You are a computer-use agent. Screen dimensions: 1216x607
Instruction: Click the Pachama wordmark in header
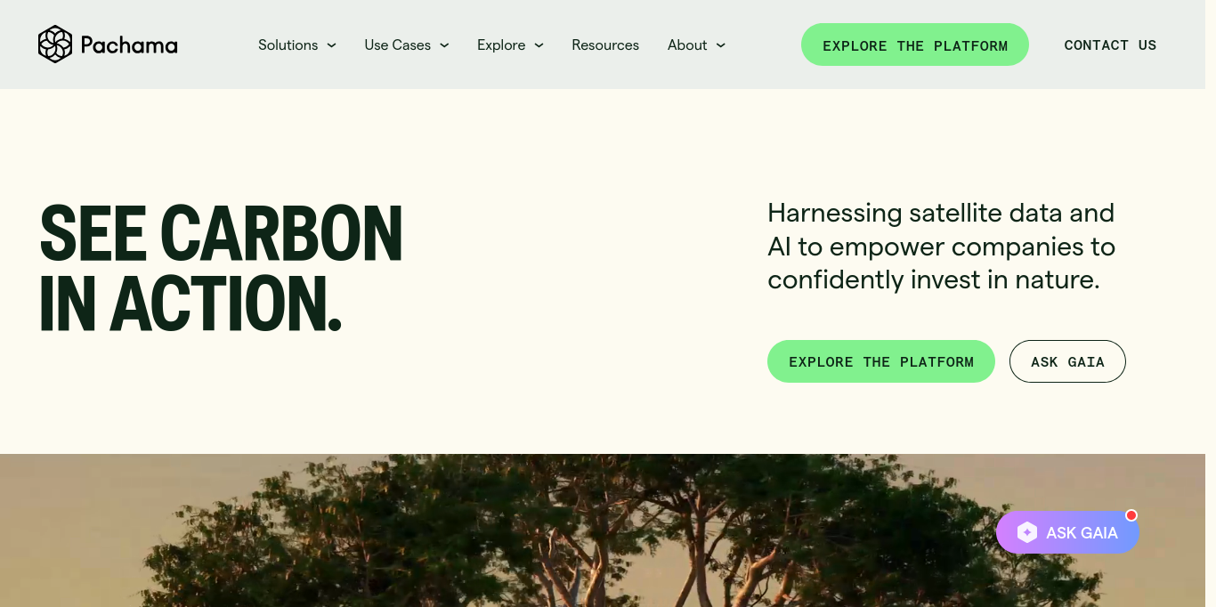(129, 45)
